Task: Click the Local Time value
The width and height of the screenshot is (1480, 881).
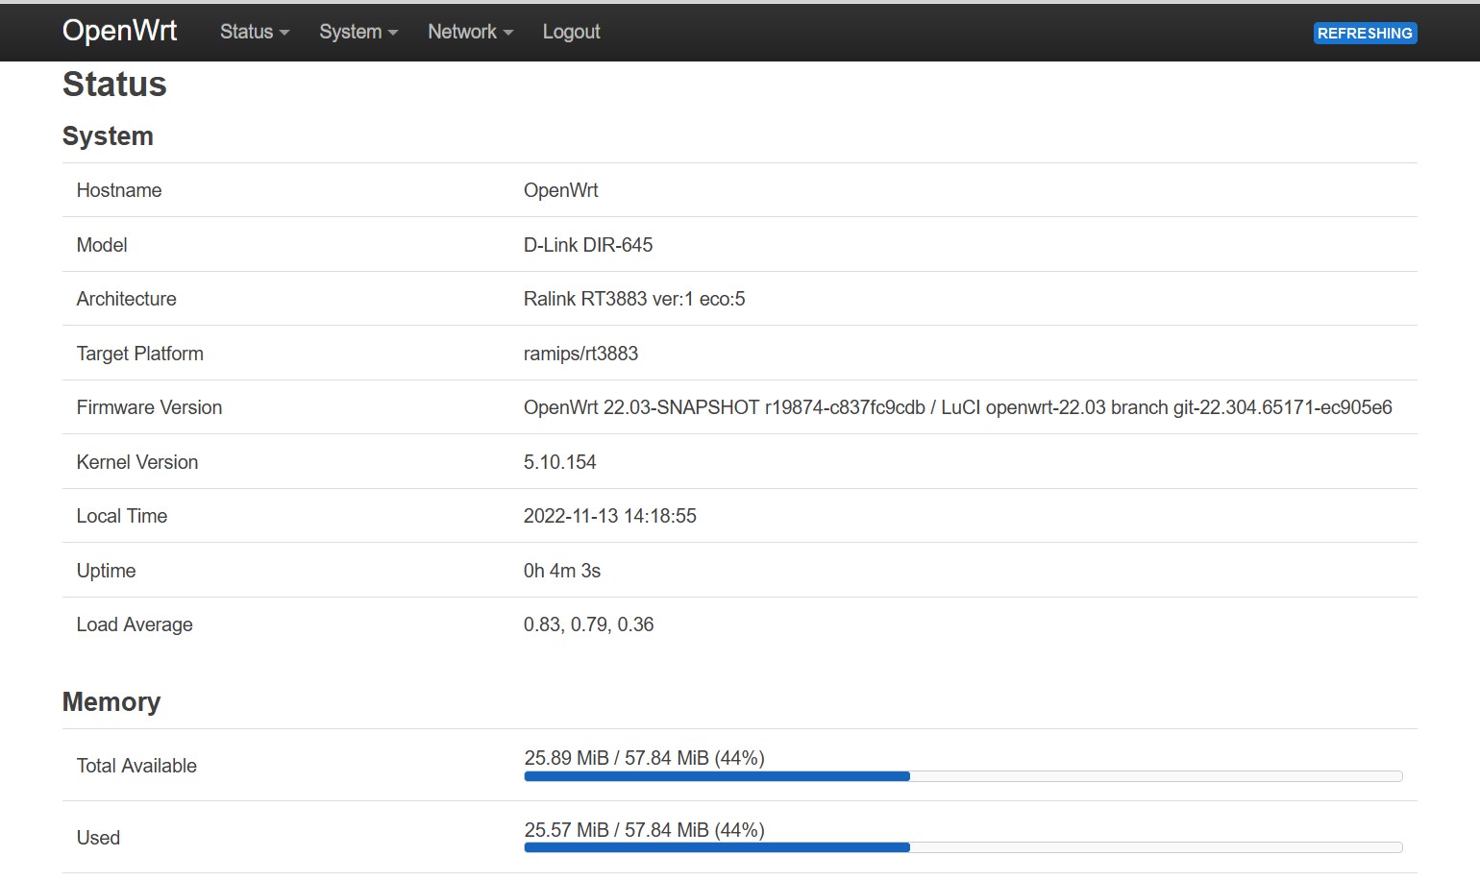Action: pos(609,516)
